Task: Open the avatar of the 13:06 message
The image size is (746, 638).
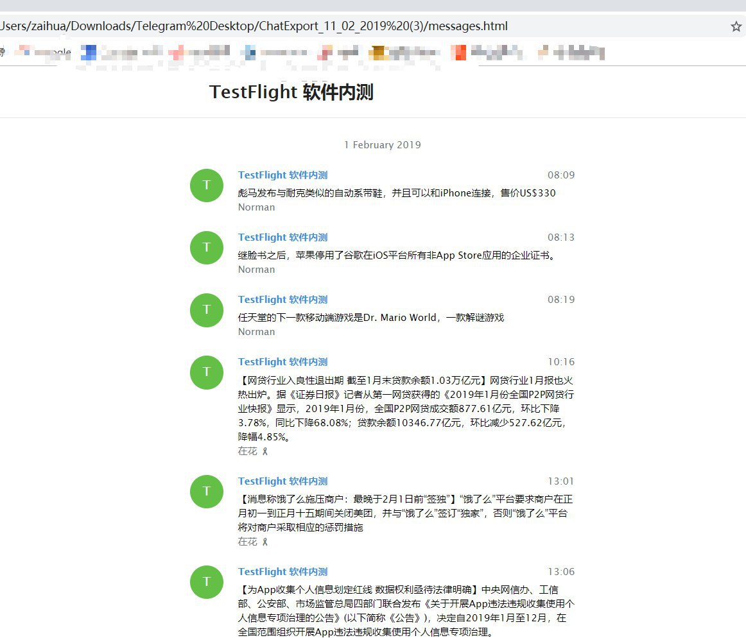Action: coord(207,582)
